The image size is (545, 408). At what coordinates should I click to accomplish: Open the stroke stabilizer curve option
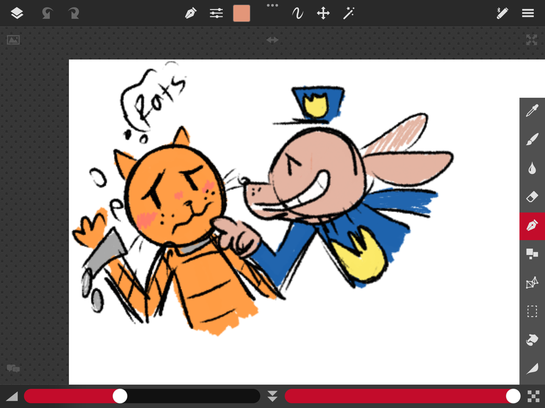pyautogui.click(x=298, y=13)
